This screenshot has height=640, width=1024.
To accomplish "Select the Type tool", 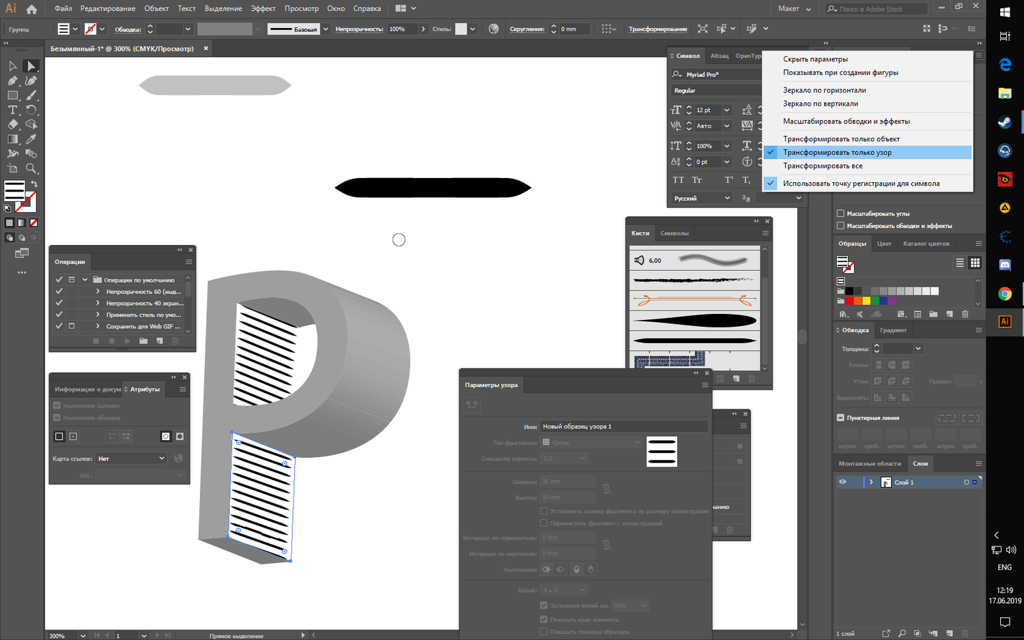I will click(x=13, y=110).
